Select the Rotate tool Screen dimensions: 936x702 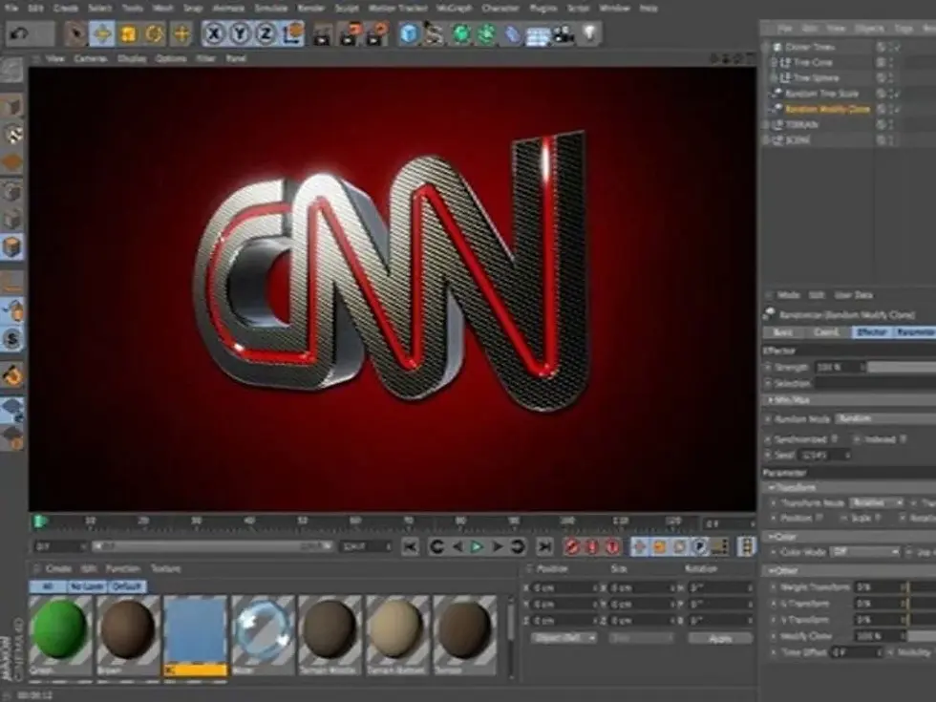[x=154, y=34]
